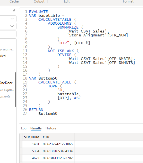Open the Format ribbon group
This screenshot has width=143, height=163.
128,2
